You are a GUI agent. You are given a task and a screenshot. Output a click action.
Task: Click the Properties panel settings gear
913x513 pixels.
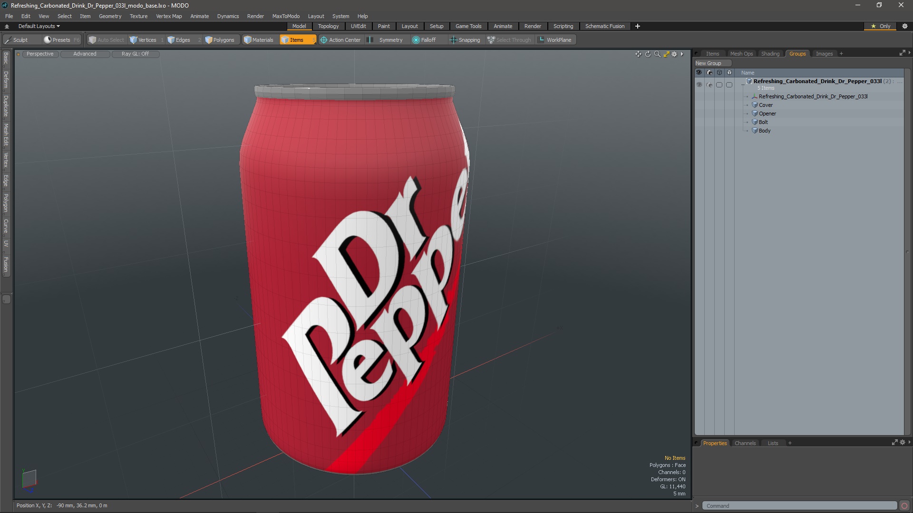coord(903,442)
